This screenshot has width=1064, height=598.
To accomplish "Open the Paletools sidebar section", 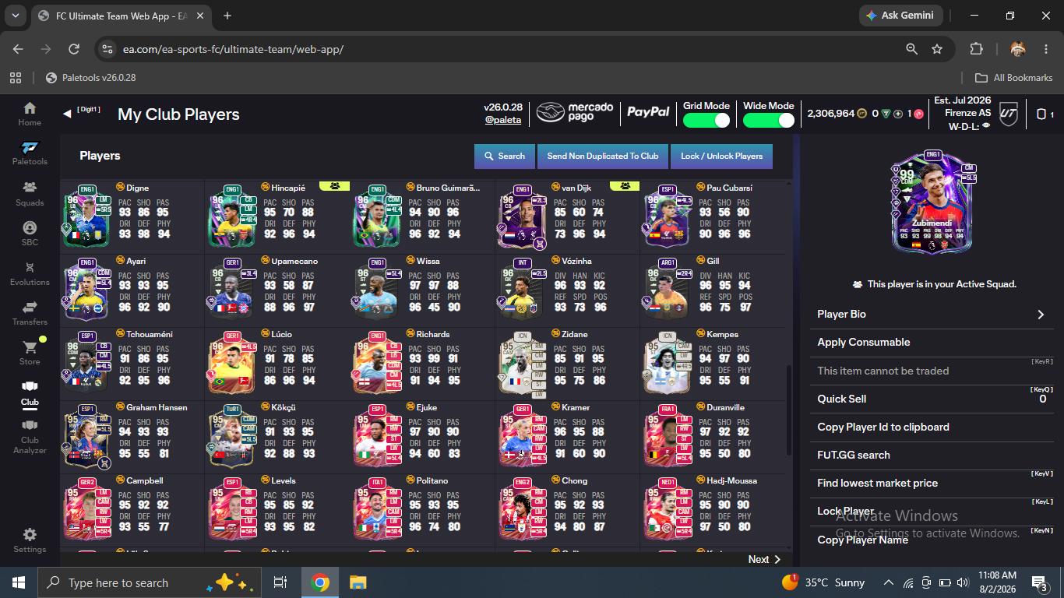I will (x=30, y=153).
